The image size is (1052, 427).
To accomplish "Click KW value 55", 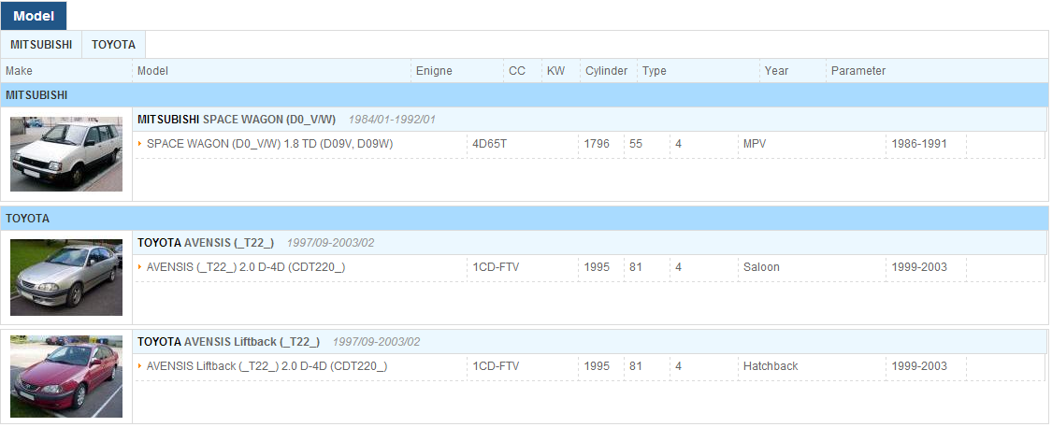I will [x=636, y=144].
